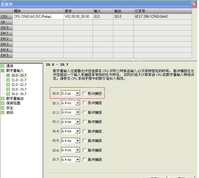The image size is (199, 178).
Task: Select the I2.0 - I2.7 tree item
Action: [19, 85]
